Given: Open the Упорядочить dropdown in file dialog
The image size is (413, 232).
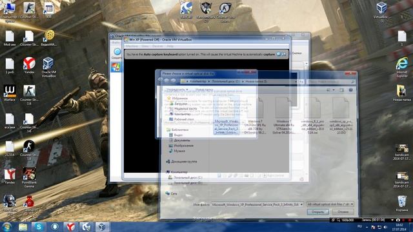Looking at the screenshot, I should point(177,90).
